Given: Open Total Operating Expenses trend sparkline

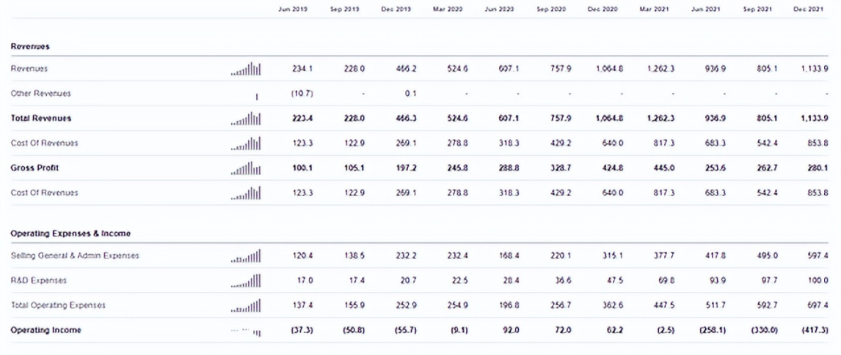Looking at the screenshot, I should 246,305.
